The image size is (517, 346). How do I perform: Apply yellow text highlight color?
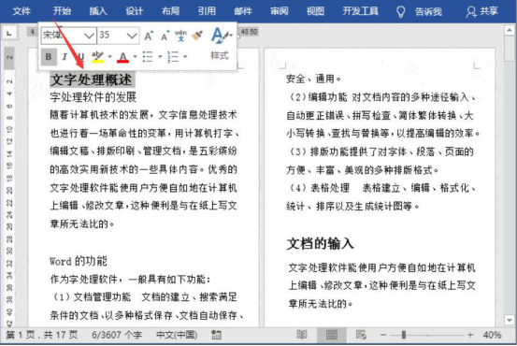click(97, 57)
